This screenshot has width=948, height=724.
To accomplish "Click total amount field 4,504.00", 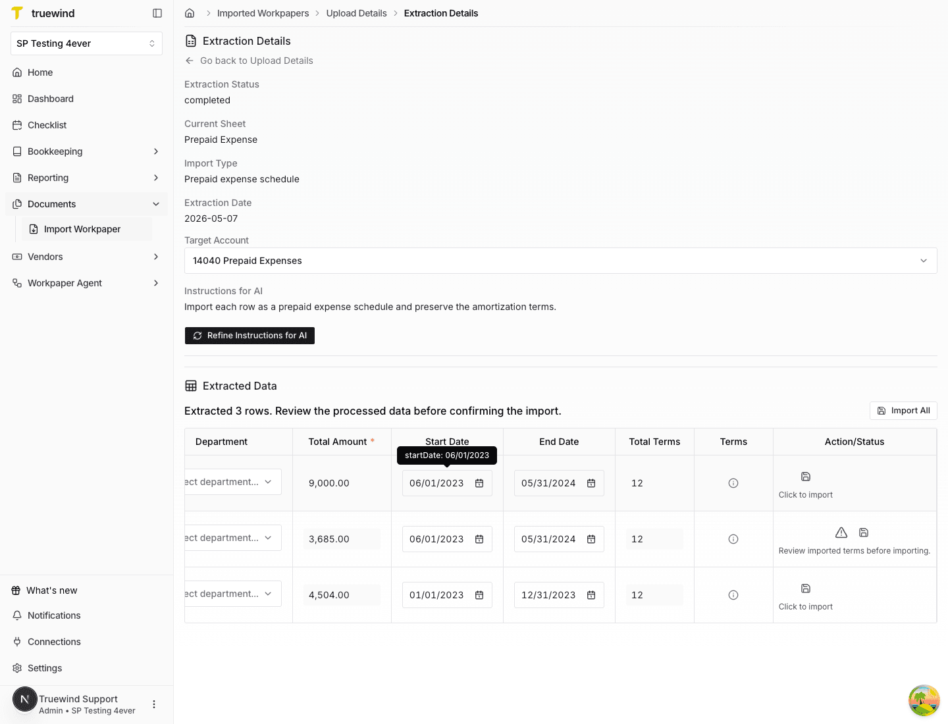I will click(342, 595).
